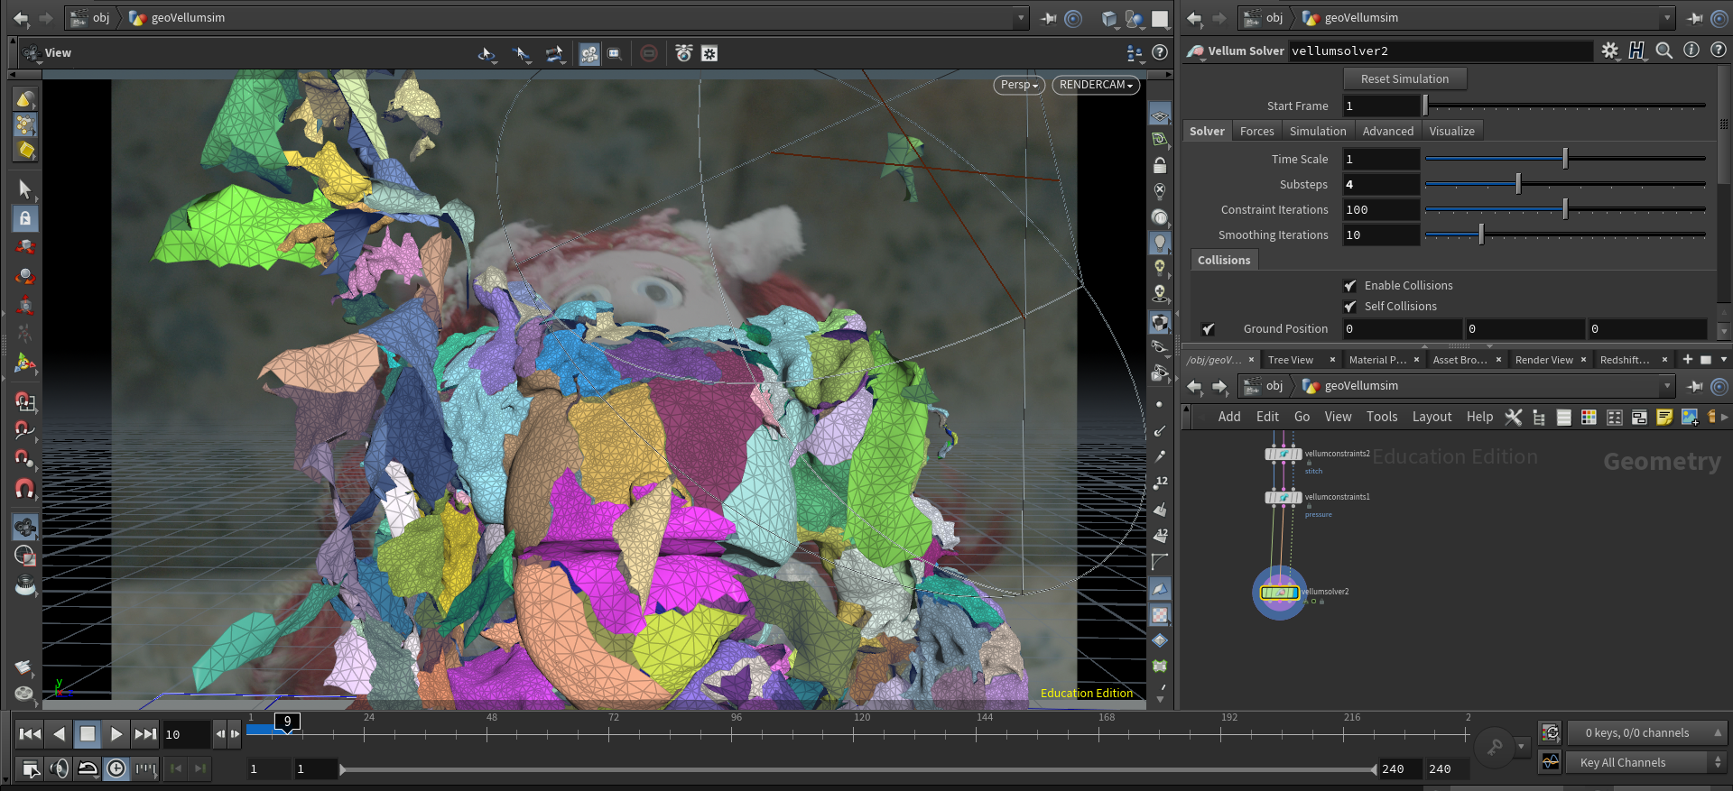1733x791 pixels.
Task: Click the viewport help question mark icon
Action: (1160, 53)
